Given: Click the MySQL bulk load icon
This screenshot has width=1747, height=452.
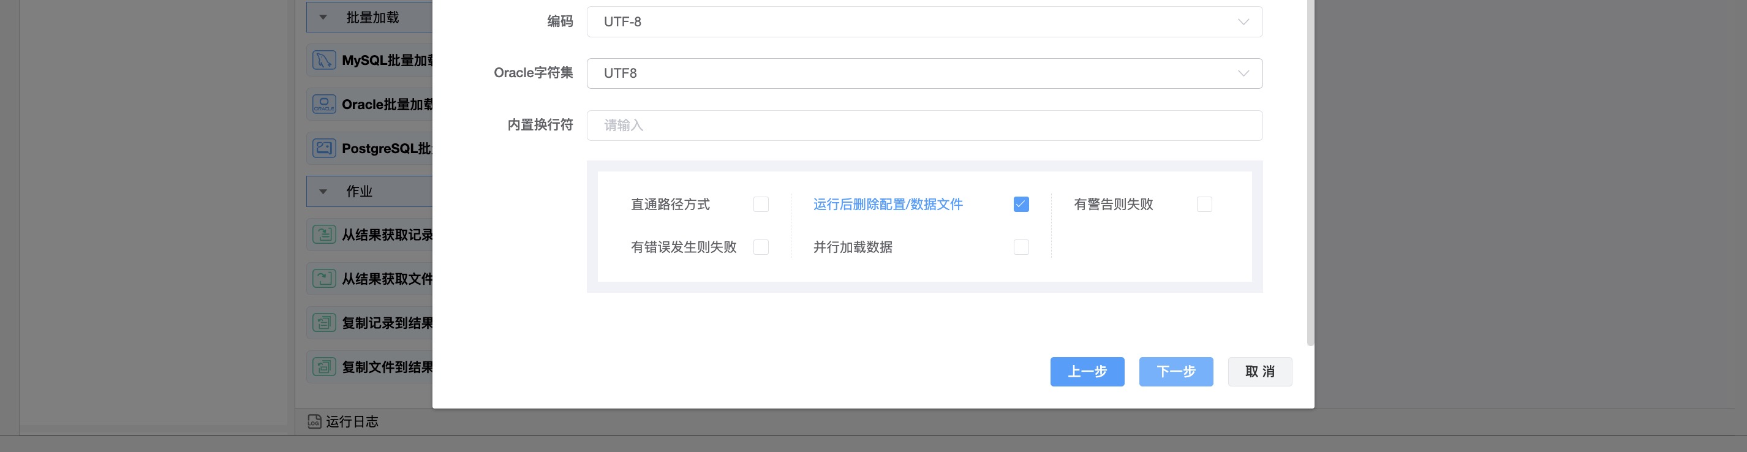Looking at the screenshot, I should pos(323,60).
